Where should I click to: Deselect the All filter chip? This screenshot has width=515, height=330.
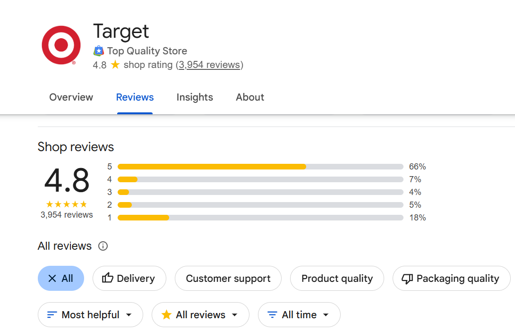pos(60,278)
